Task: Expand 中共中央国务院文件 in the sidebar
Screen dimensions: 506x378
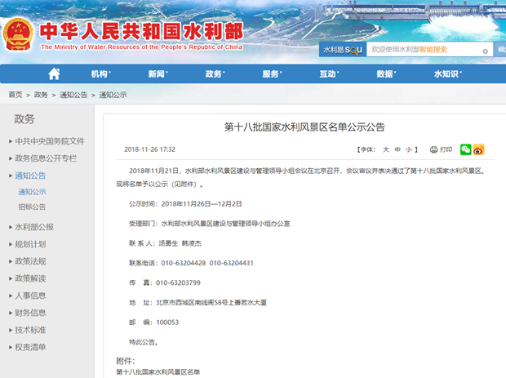Action: coord(49,141)
